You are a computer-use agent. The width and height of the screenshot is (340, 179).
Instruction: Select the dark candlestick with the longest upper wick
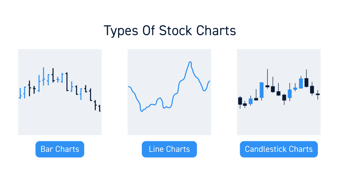267,86
